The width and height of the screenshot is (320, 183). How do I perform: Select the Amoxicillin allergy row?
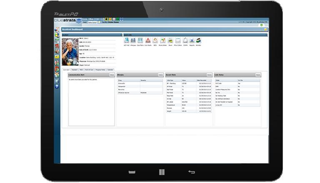140,83
